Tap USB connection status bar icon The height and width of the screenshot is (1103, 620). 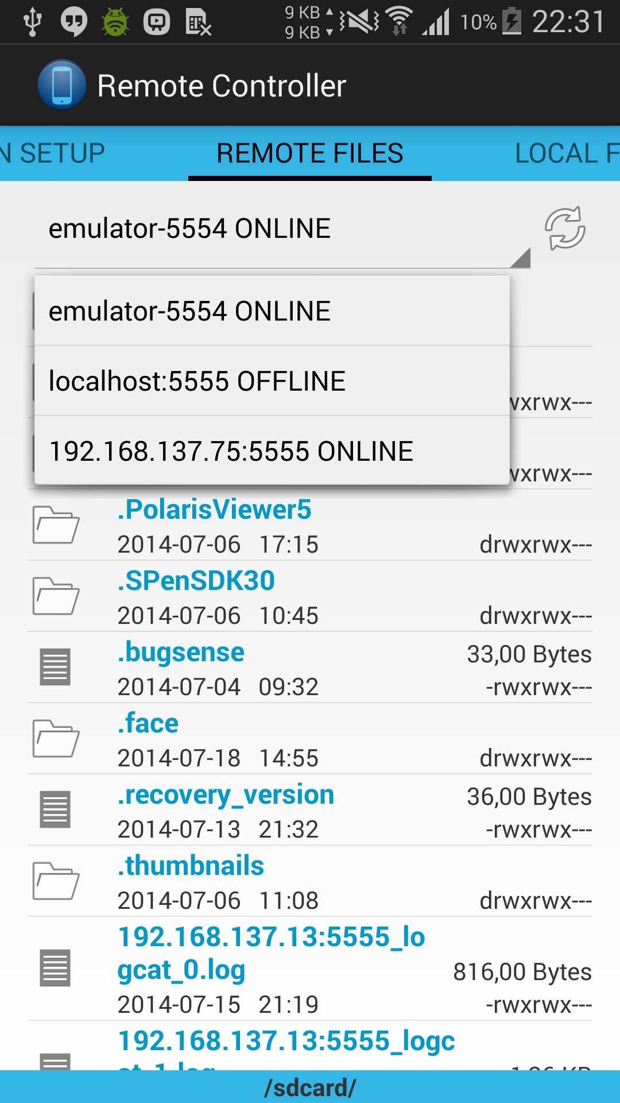coord(33,22)
